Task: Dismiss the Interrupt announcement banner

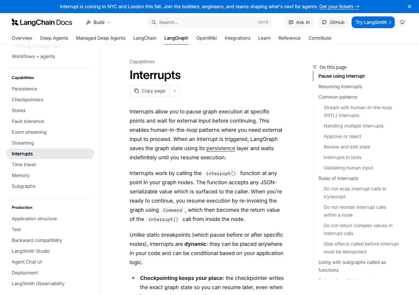Action: tap(410, 7)
